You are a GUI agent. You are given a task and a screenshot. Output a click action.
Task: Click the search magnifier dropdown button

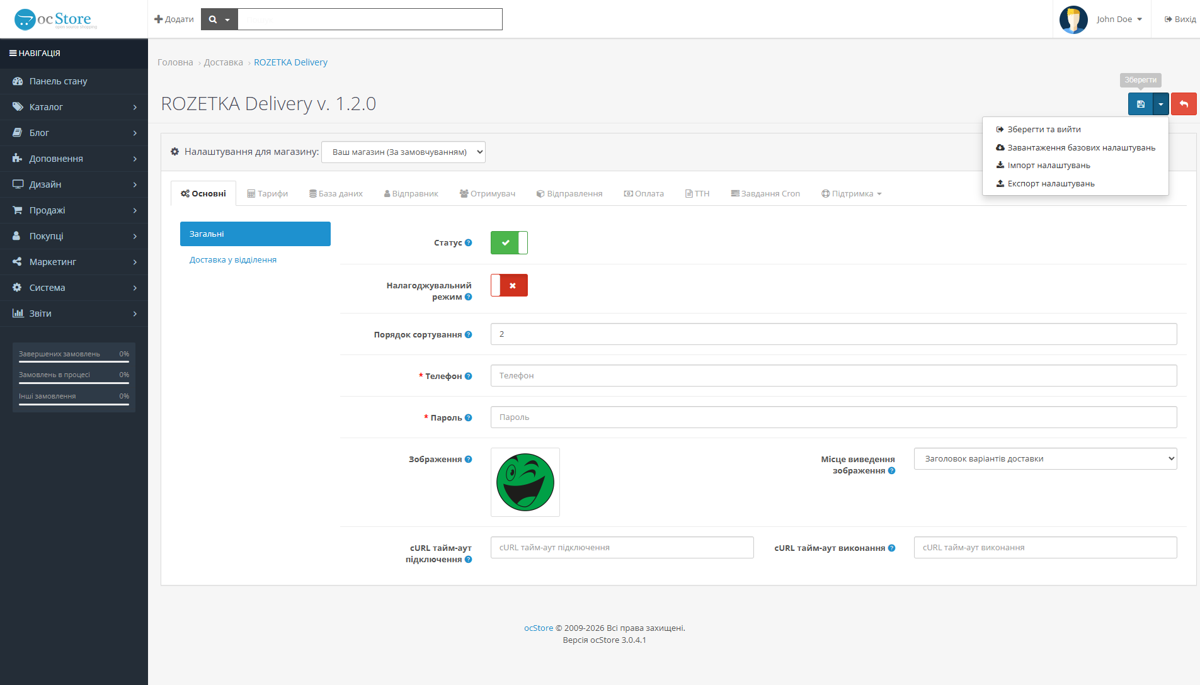[219, 20]
